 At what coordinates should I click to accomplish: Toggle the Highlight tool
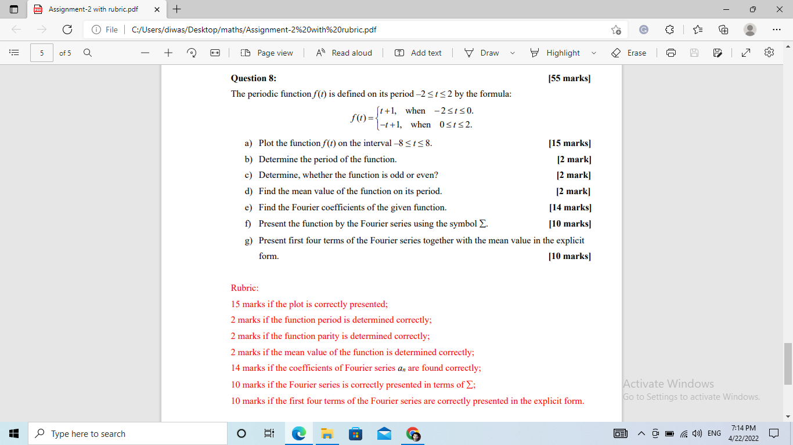click(555, 53)
